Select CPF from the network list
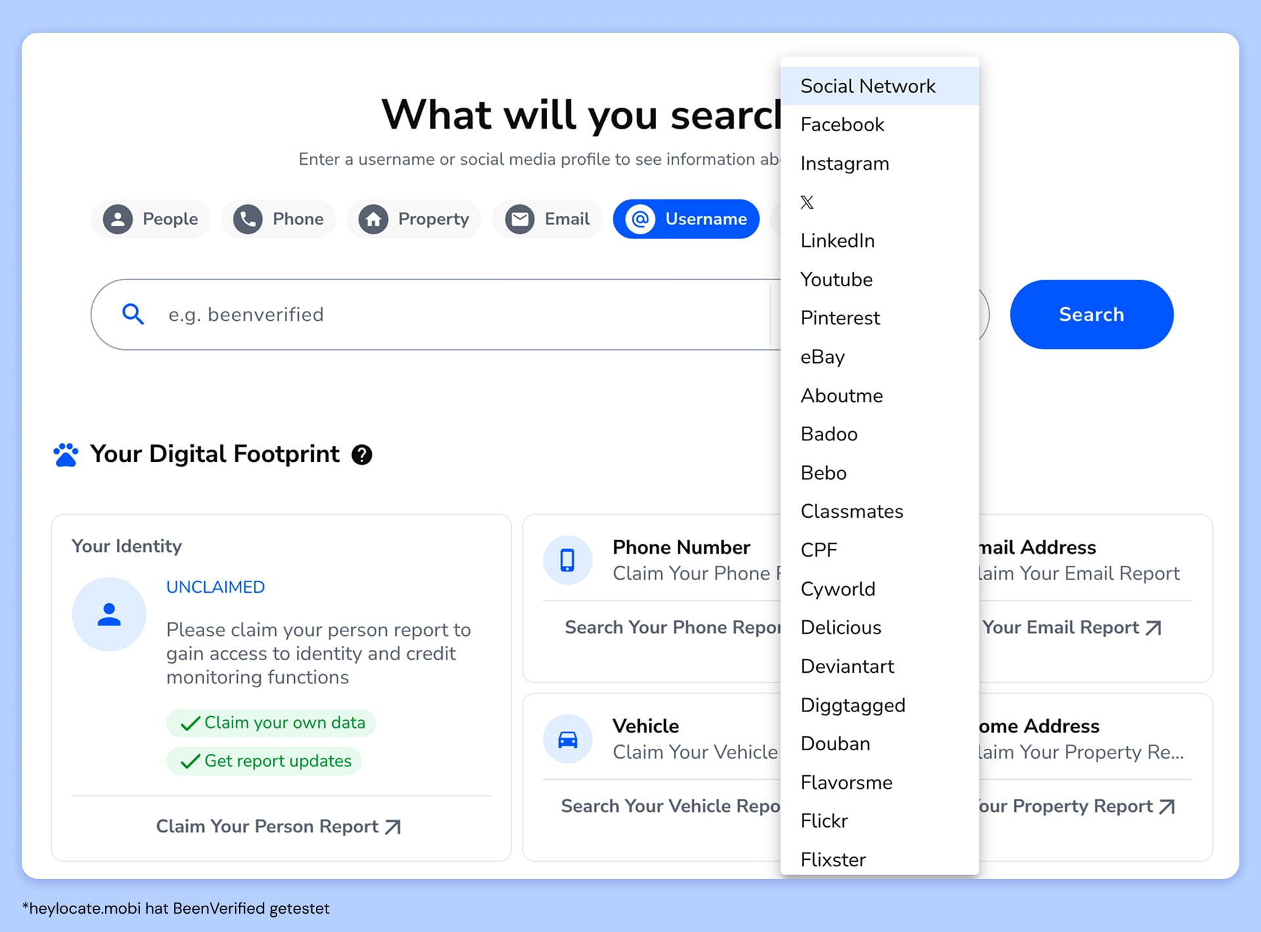This screenshot has width=1261, height=932. click(879, 550)
